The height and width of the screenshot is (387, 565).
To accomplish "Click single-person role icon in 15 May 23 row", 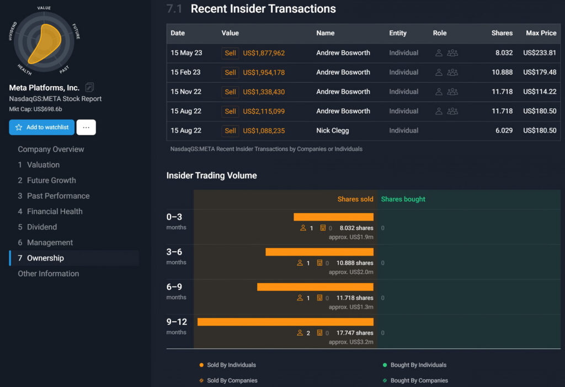I will [x=439, y=53].
